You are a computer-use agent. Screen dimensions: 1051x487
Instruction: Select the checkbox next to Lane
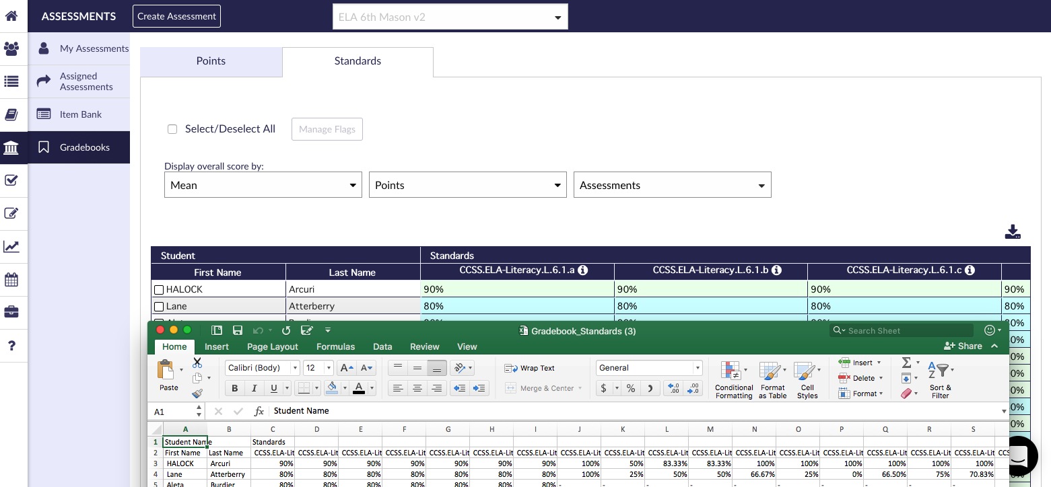click(159, 307)
